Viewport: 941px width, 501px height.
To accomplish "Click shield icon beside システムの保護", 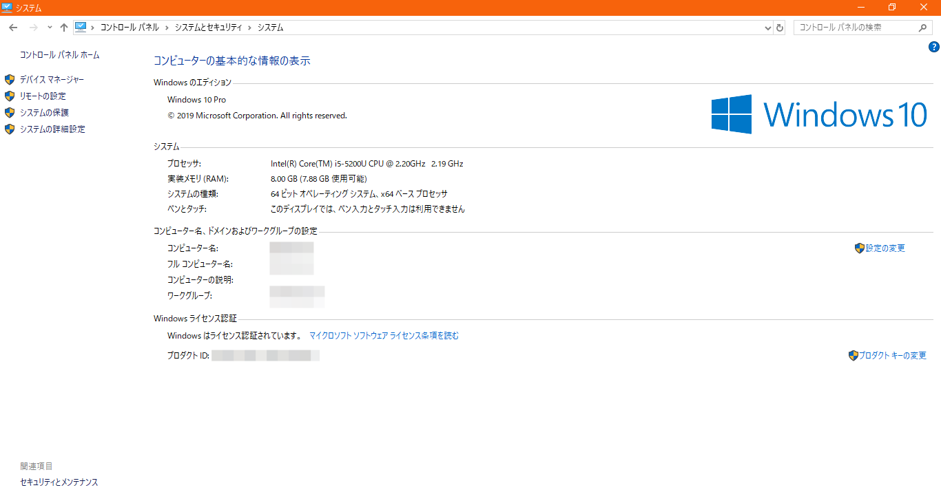I will tap(10, 113).
